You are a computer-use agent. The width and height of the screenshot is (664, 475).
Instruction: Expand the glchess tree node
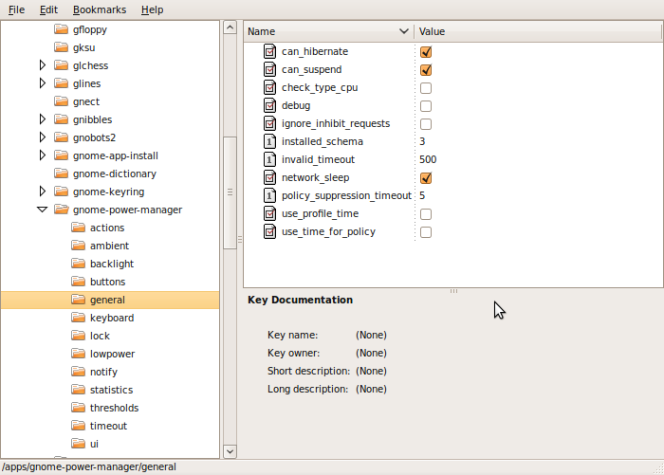coord(43,64)
